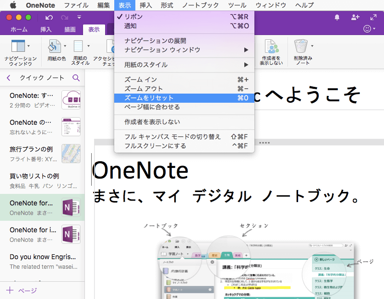Open the quick access toolbar dropdown arrow
The image size is (384, 299).
[79, 17]
